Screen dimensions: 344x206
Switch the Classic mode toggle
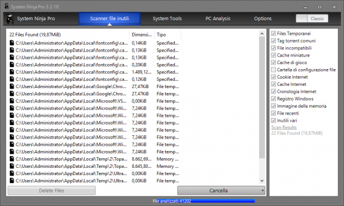click(x=312, y=19)
